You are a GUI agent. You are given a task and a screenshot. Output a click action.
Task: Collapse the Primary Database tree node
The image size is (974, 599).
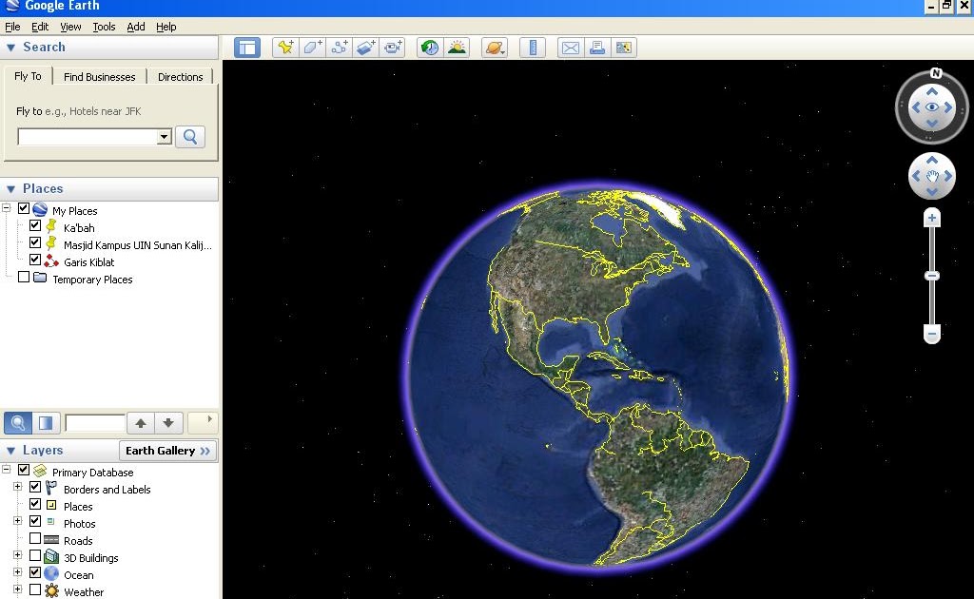pyautogui.click(x=7, y=470)
